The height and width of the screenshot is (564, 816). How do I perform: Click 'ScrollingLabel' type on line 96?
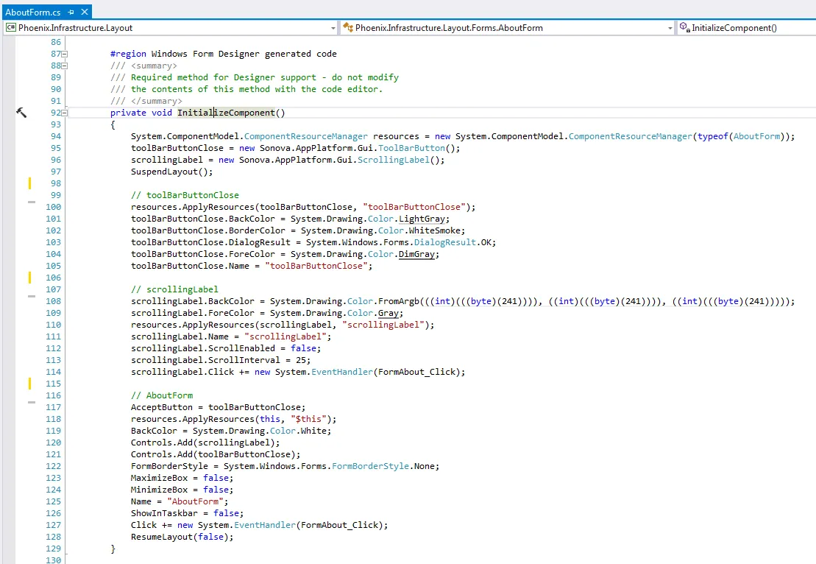pyautogui.click(x=394, y=160)
